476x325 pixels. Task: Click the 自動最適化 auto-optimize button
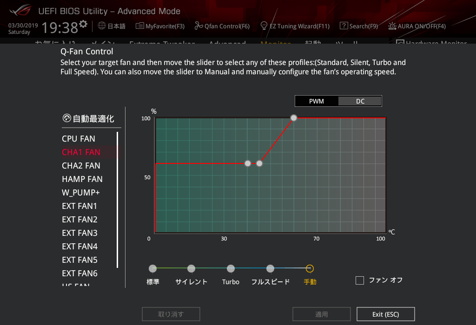[x=88, y=118]
